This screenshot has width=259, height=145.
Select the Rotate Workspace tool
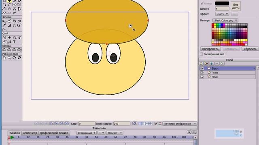click(15, 58)
